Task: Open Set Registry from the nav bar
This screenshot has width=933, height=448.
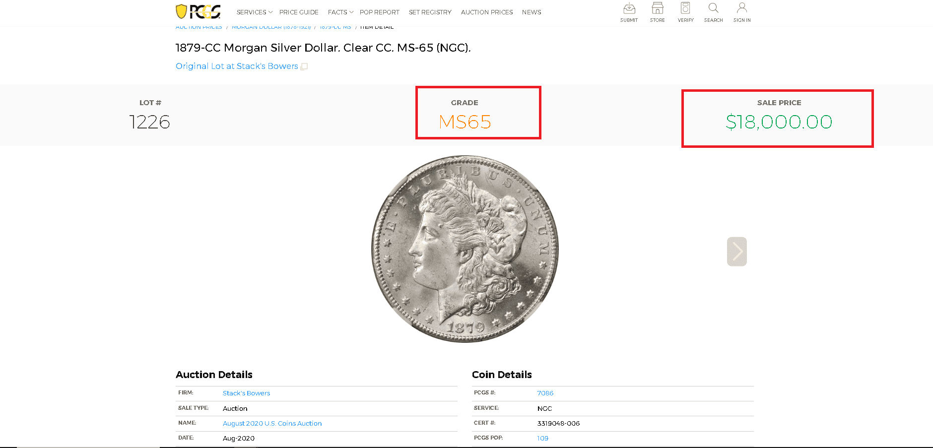Action: pyautogui.click(x=430, y=12)
